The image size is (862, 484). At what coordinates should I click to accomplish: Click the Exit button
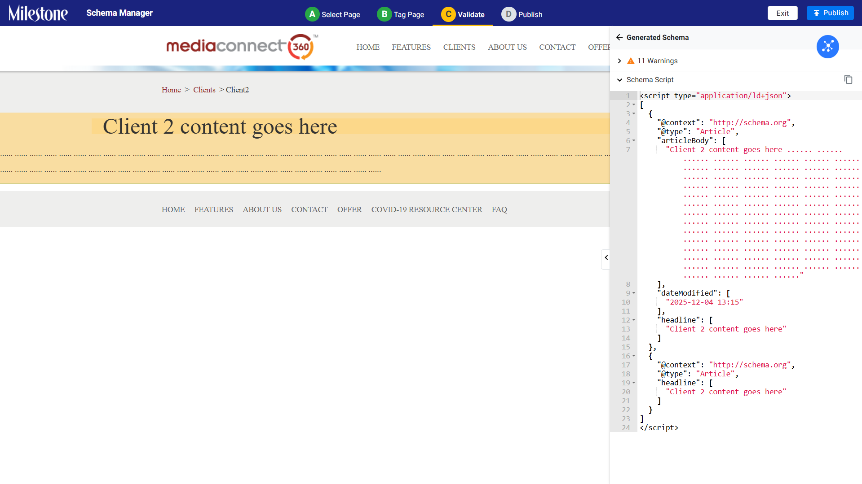click(782, 13)
